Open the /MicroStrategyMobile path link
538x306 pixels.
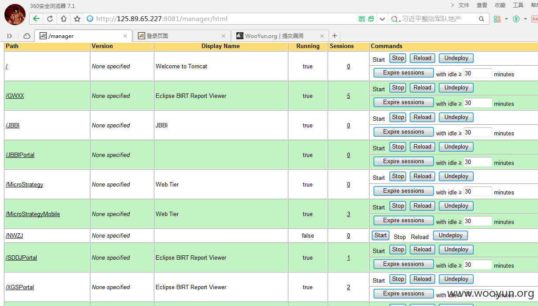33,214
